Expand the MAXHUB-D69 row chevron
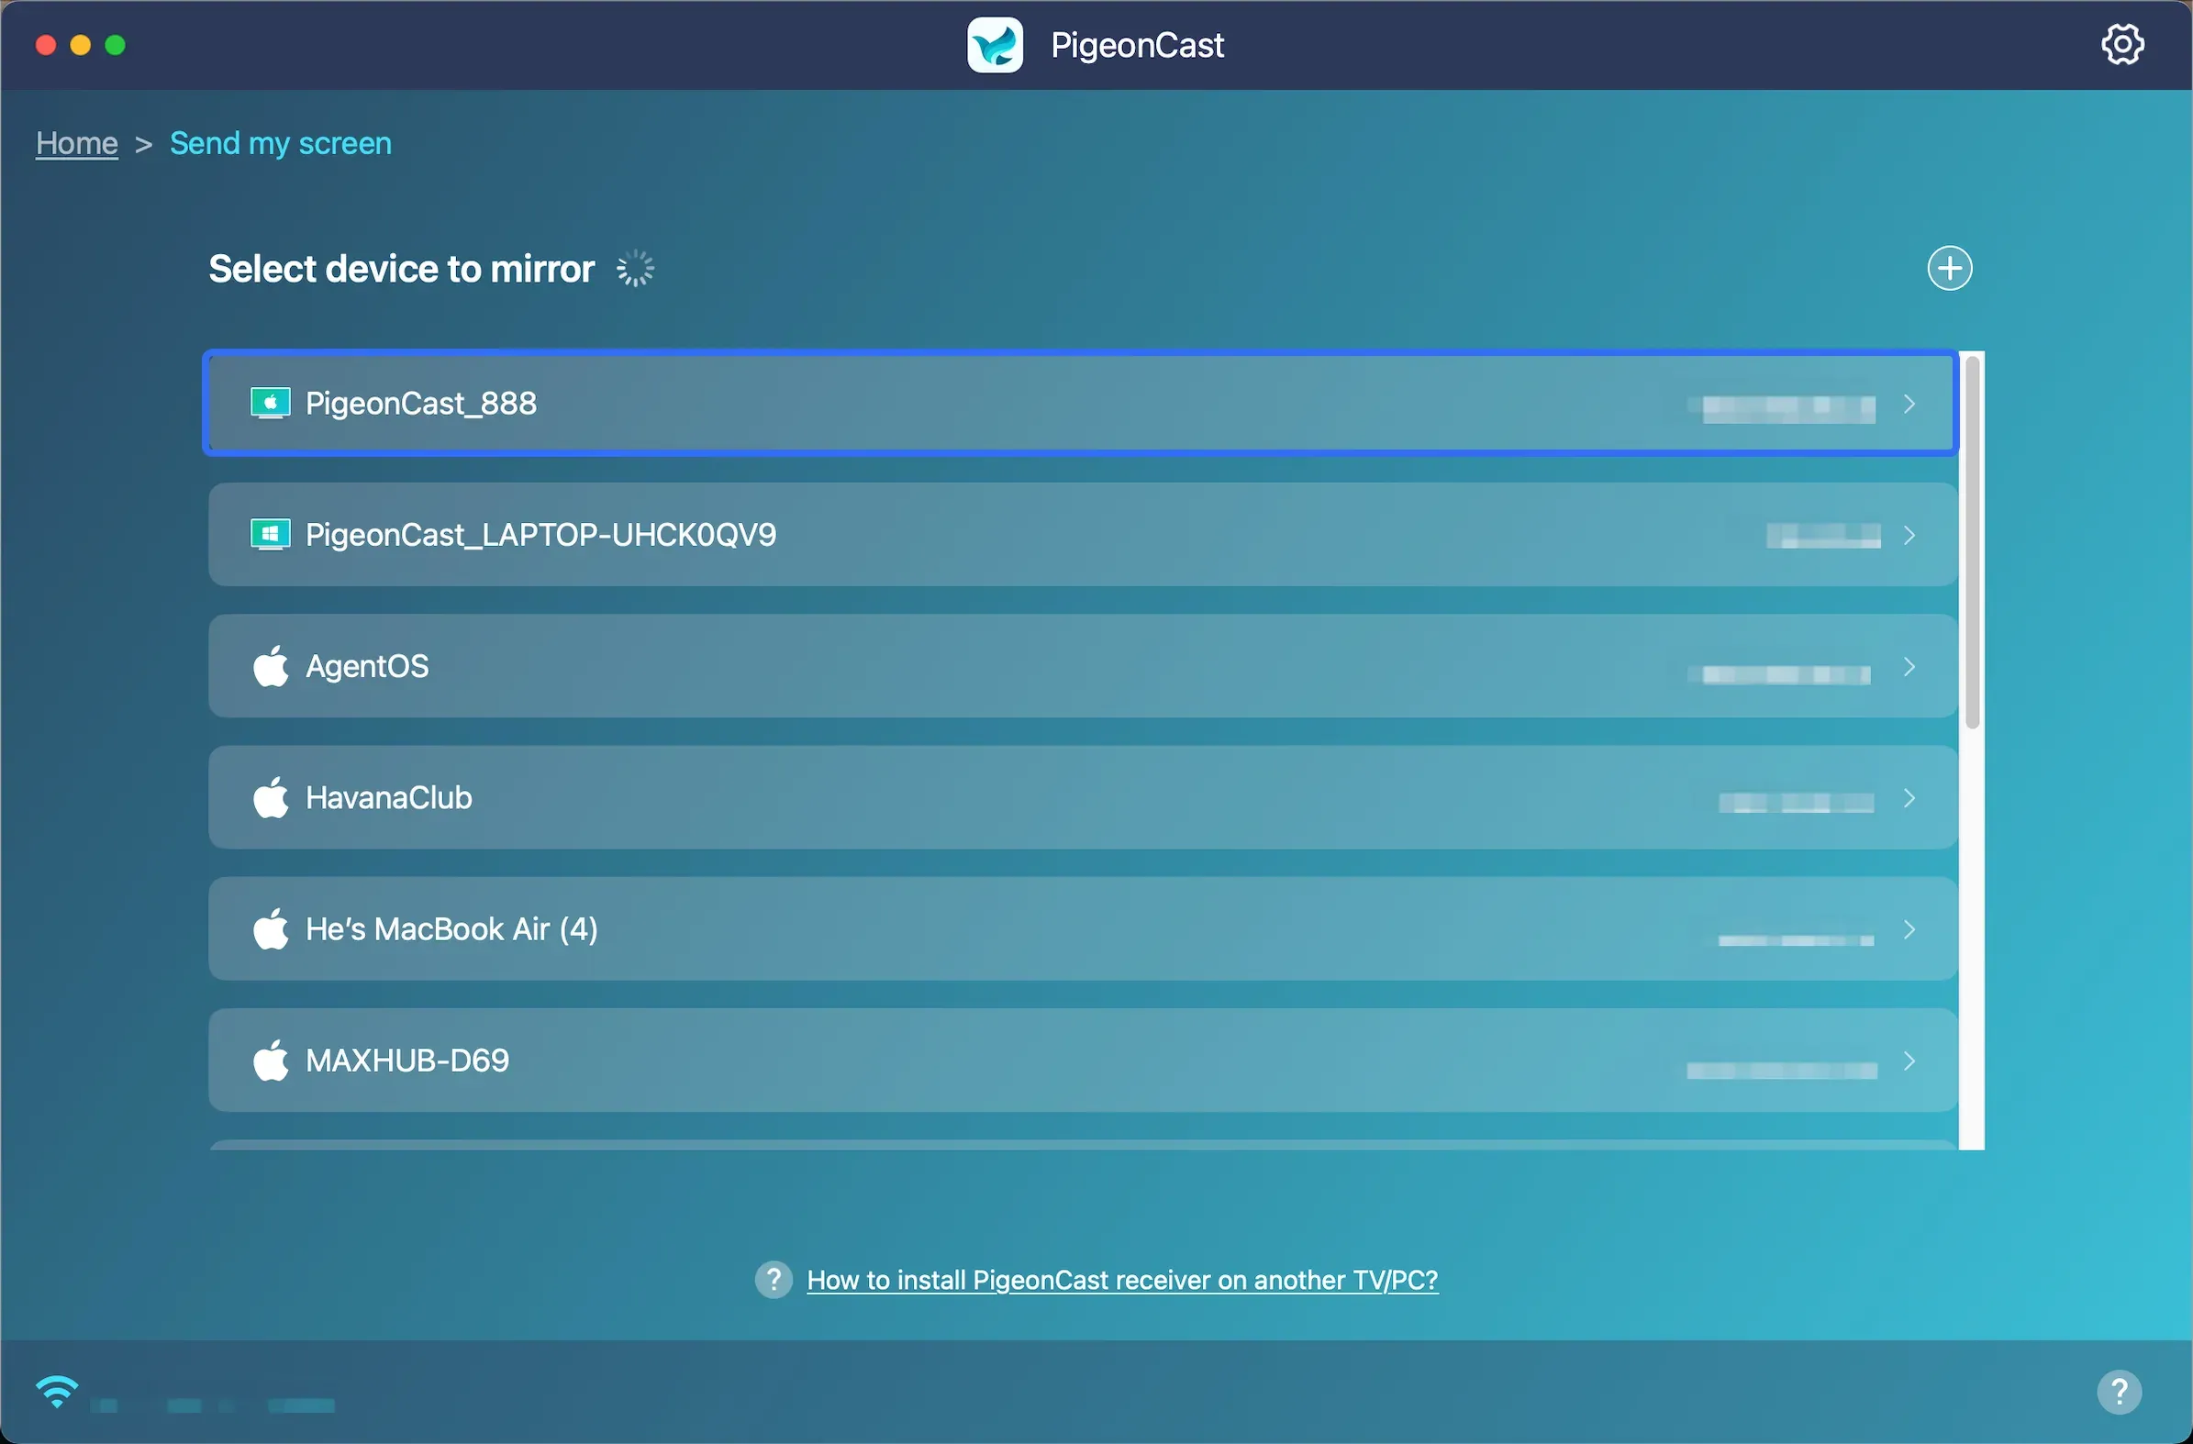Screen dimensions: 2193x1444 click(x=1909, y=1061)
